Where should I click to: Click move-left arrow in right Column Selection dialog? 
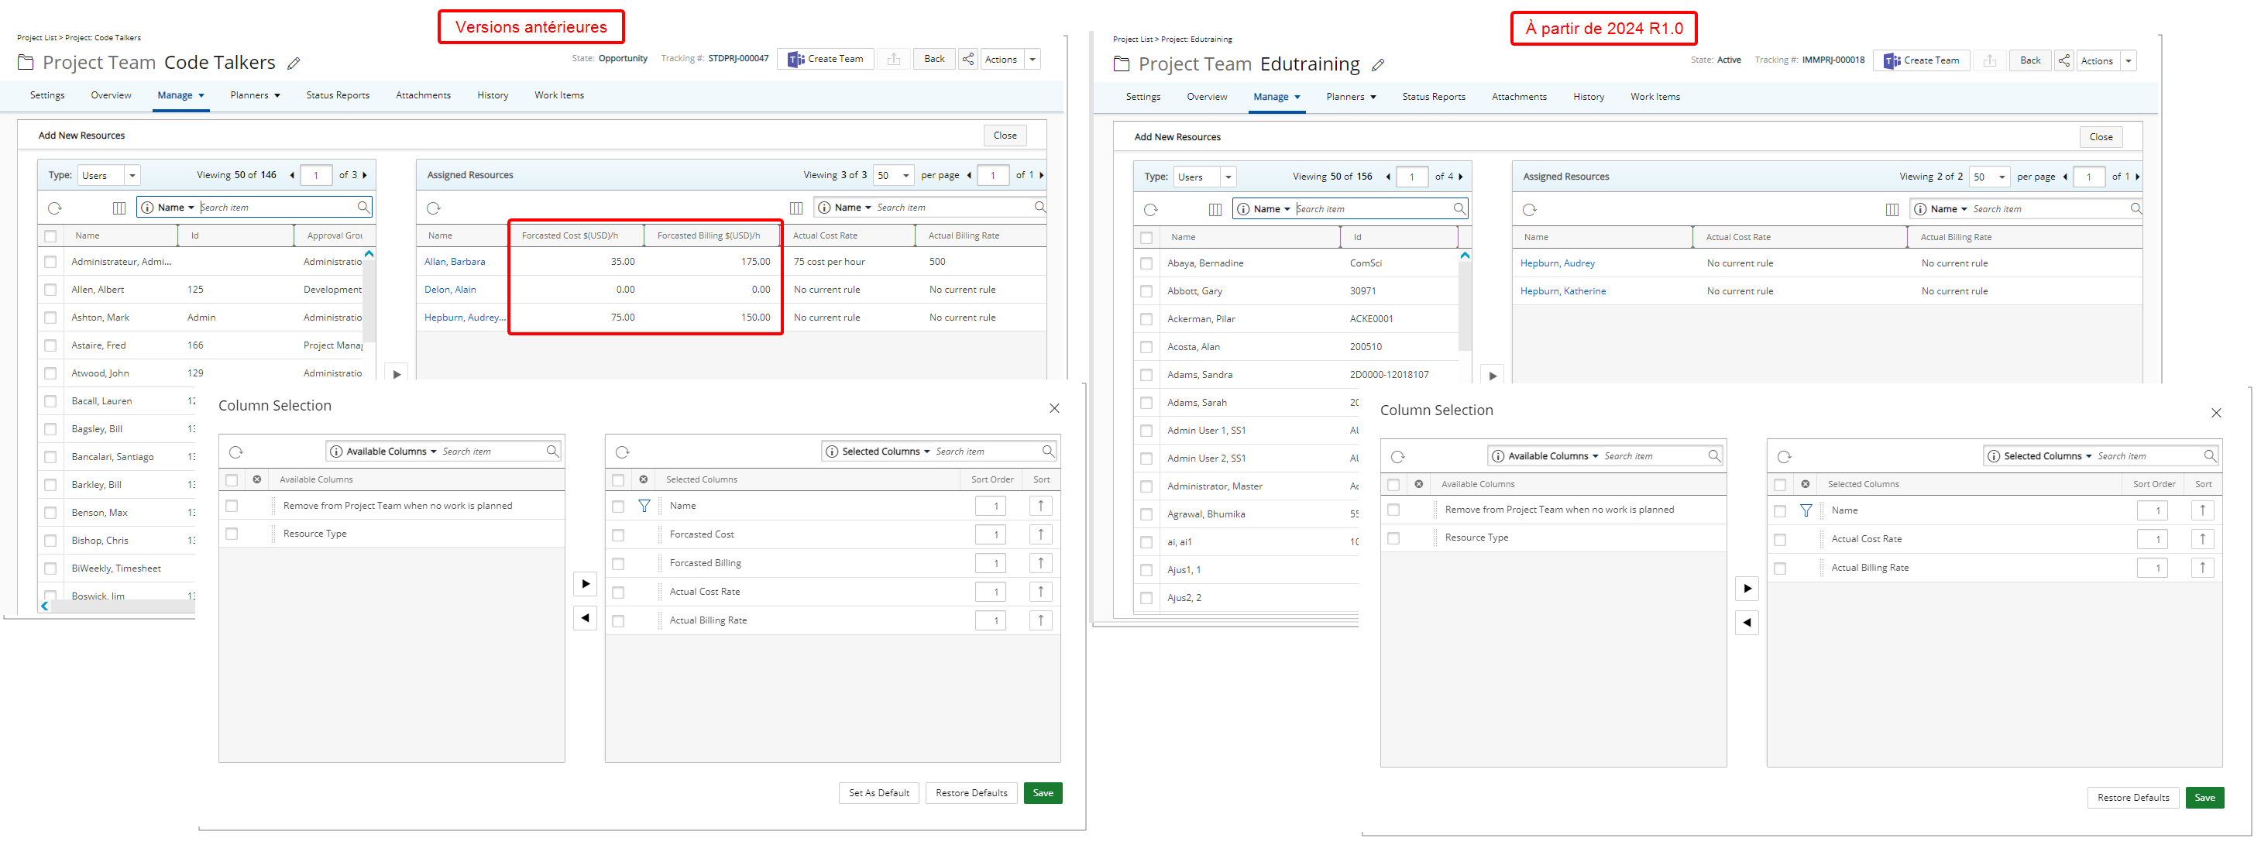pos(1747,623)
